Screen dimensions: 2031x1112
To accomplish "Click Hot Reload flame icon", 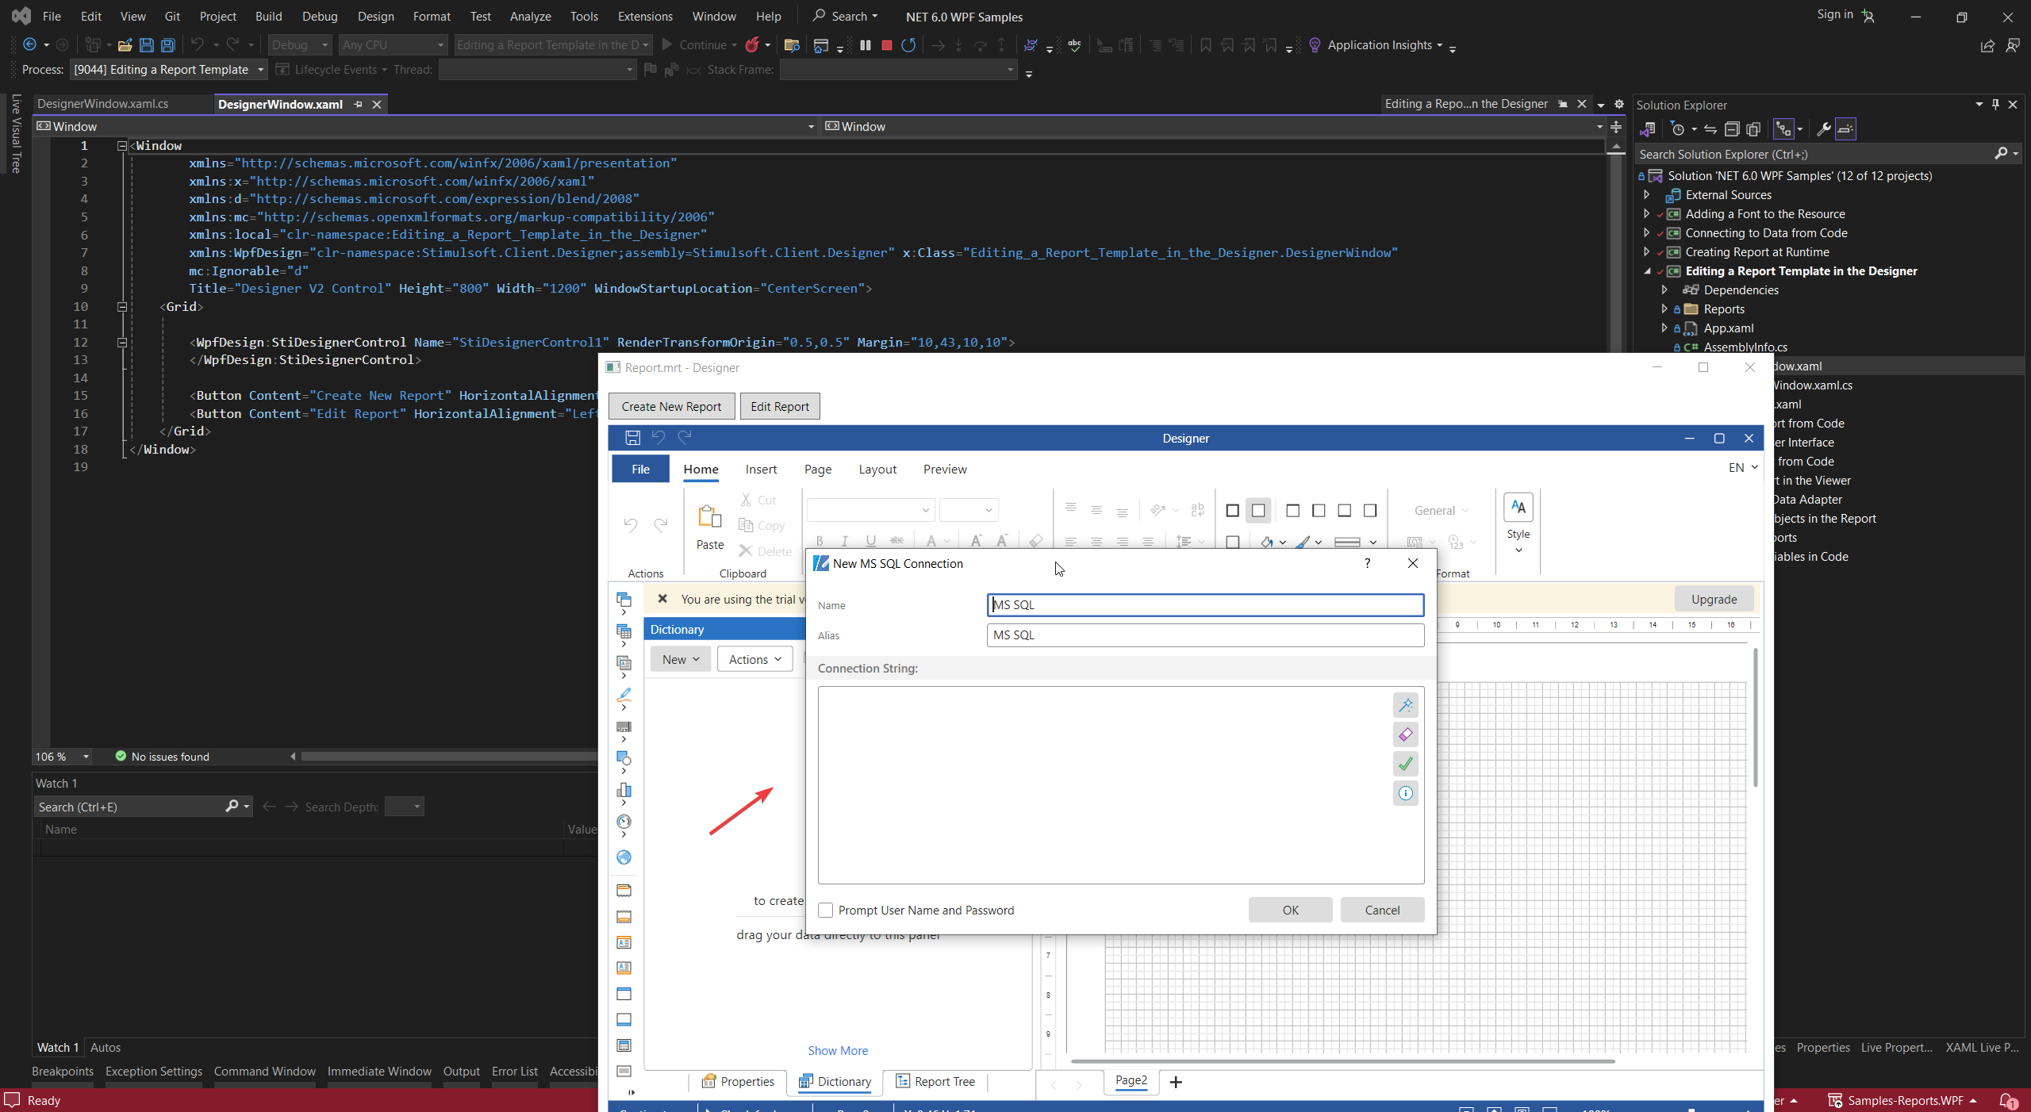I will click(x=752, y=45).
